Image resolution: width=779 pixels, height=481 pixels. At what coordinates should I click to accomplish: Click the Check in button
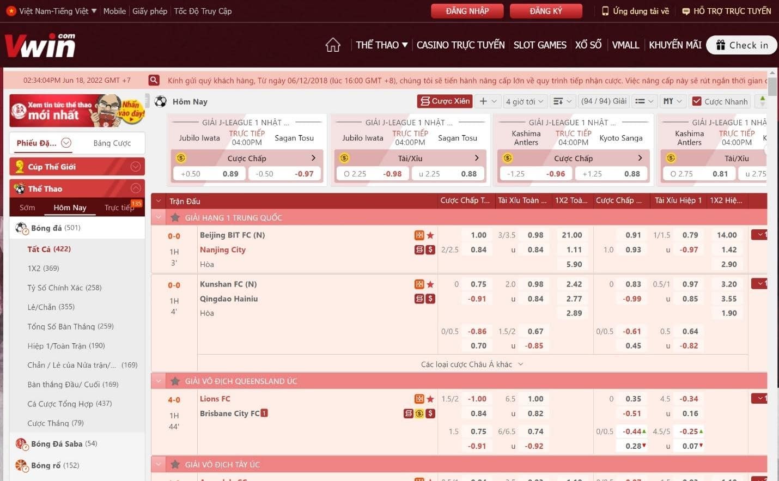point(741,45)
